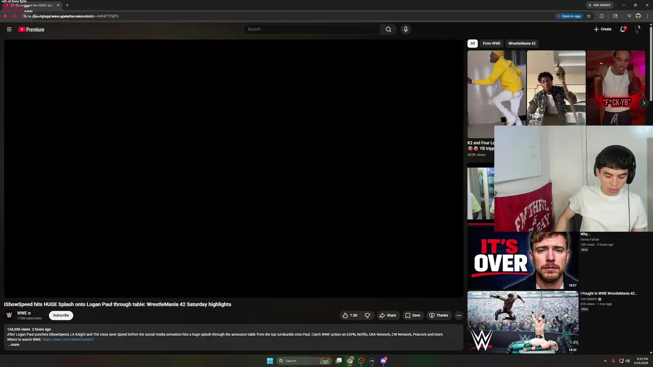This screenshot has height=367, width=653.
Task: Click the Ask Gemini button
Action: pyautogui.click(x=599, y=5)
